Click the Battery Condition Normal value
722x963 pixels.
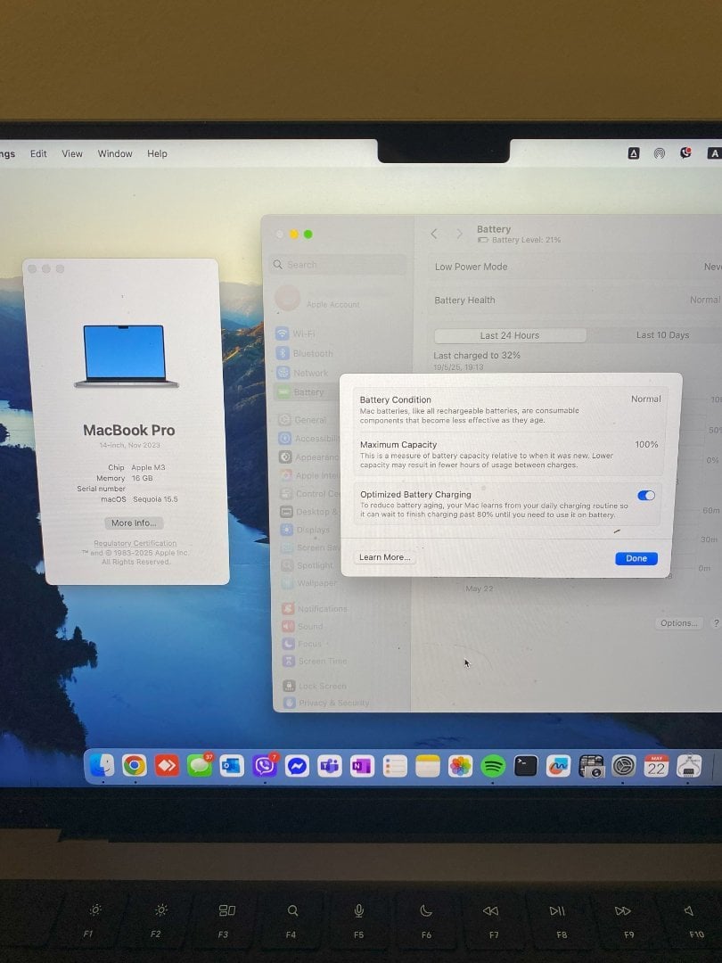[x=646, y=399]
